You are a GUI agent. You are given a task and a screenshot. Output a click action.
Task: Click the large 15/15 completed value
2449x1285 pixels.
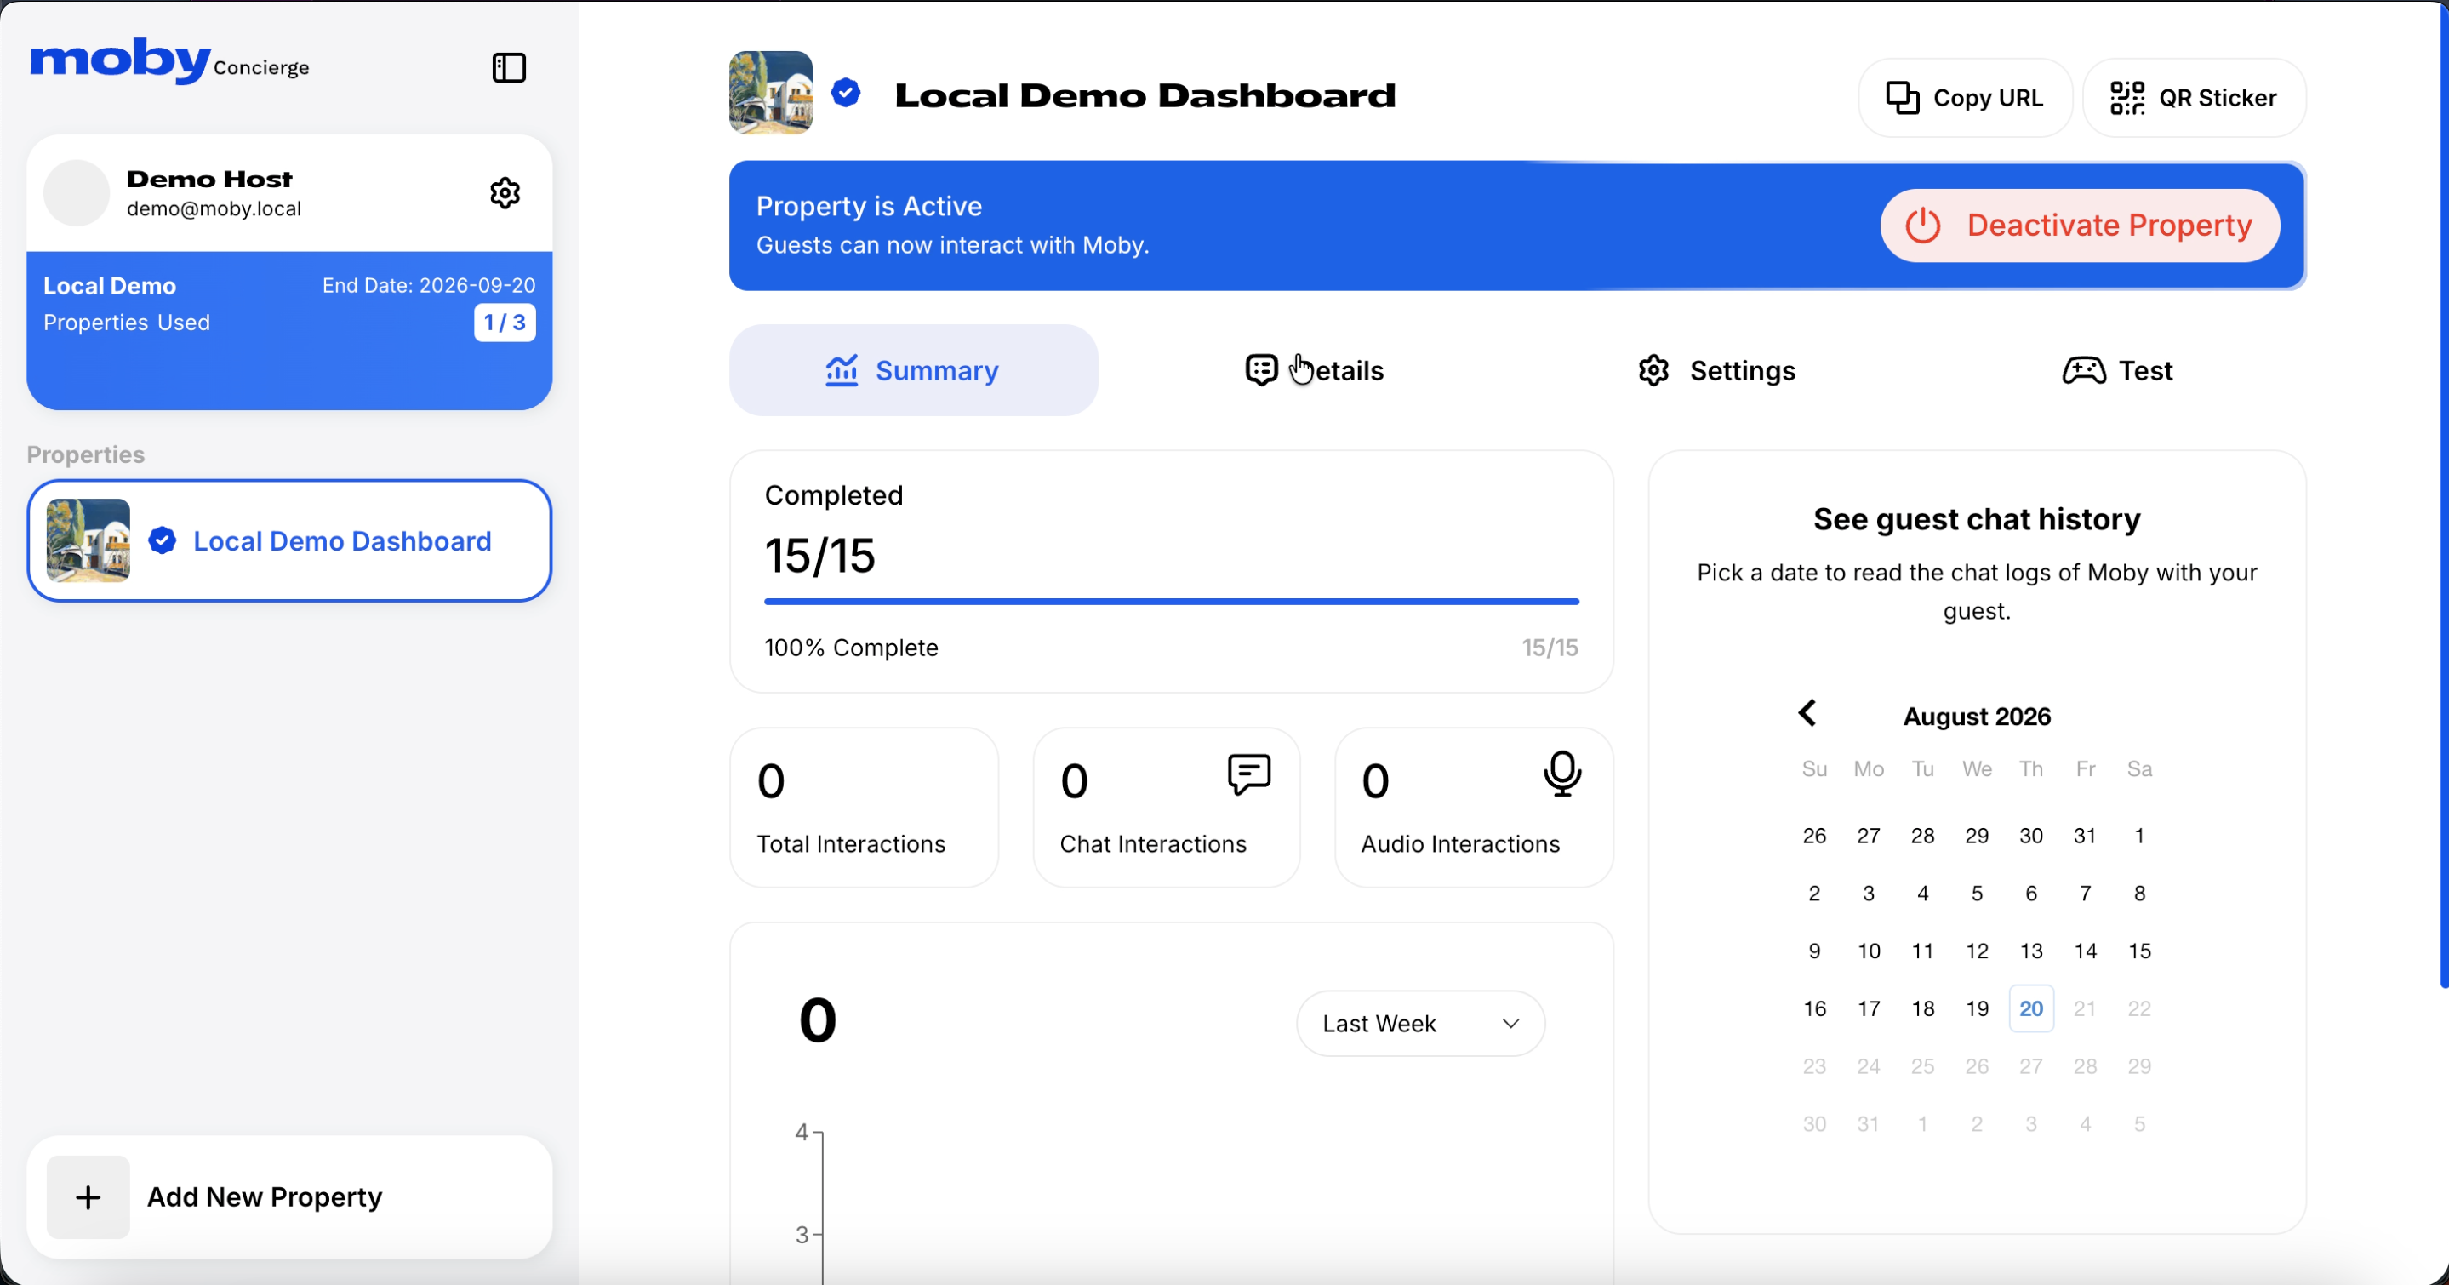(x=819, y=556)
